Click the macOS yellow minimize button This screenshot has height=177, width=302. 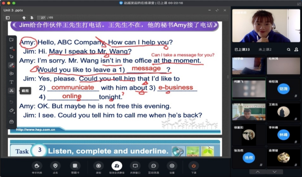9,3
